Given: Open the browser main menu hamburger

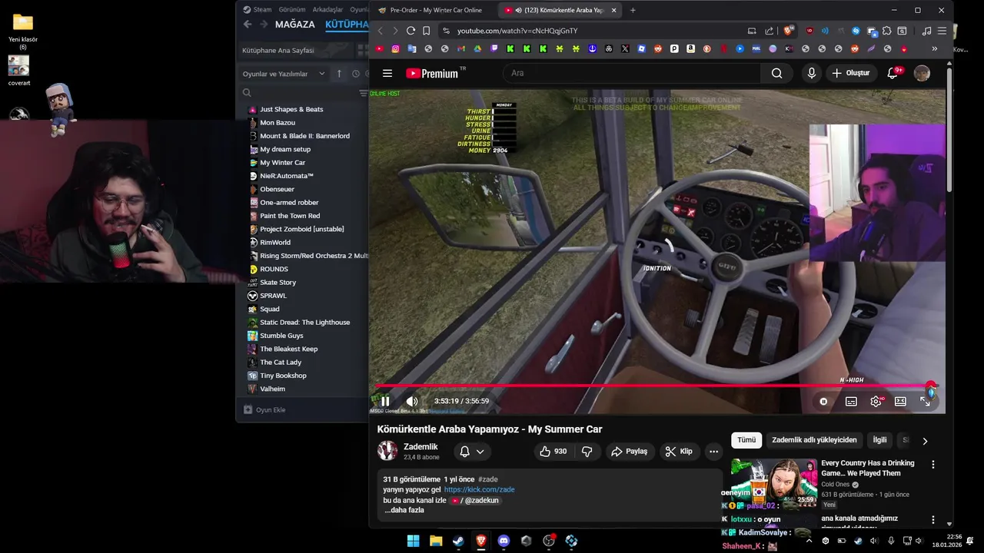Looking at the screenshot, I should click(942, 31).
